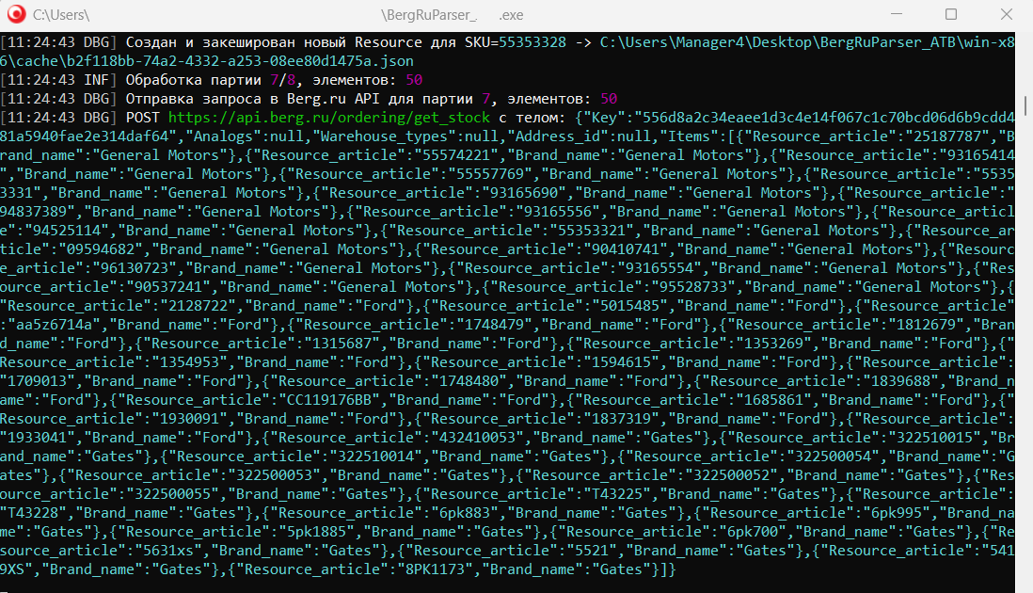The image size is (1033, 593).
Task: Click the article value "CC119176BB"
Action: pyautogui.click(x=329, y=400)
